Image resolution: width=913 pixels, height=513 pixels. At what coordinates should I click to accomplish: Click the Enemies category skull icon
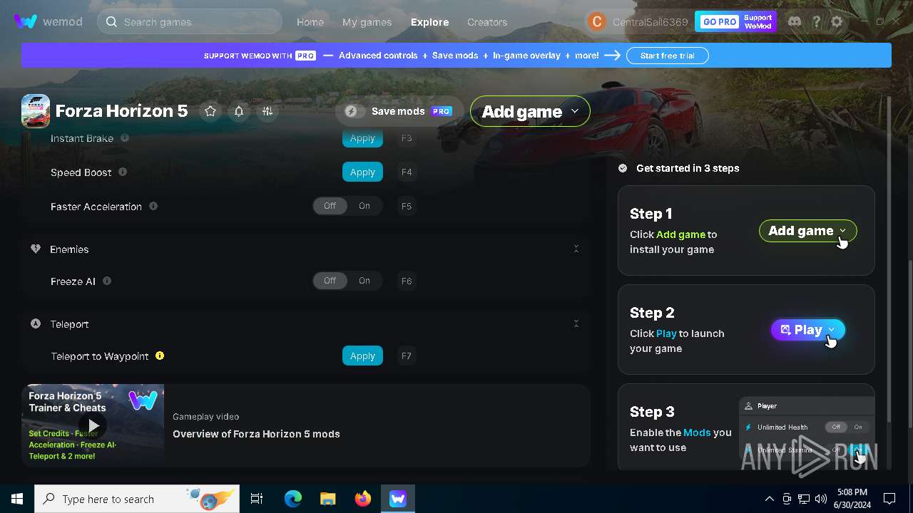(x=36, y=249)
